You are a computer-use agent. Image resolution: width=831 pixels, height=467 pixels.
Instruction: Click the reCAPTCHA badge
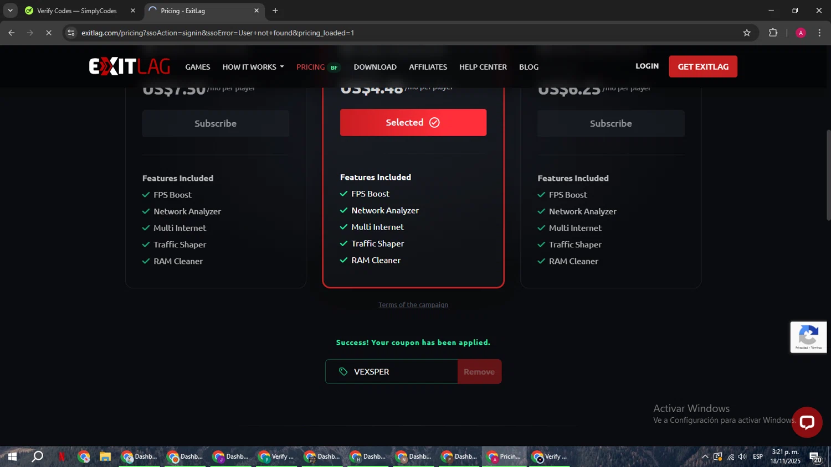point(808,337)
